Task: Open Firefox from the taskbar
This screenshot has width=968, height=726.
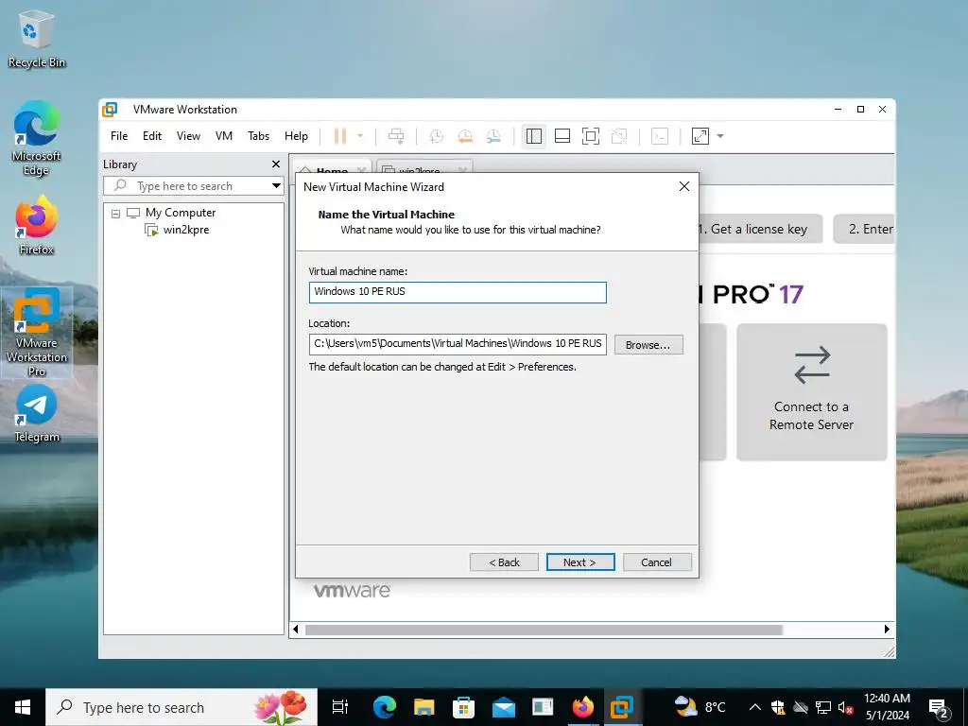Action: [582, 707]
